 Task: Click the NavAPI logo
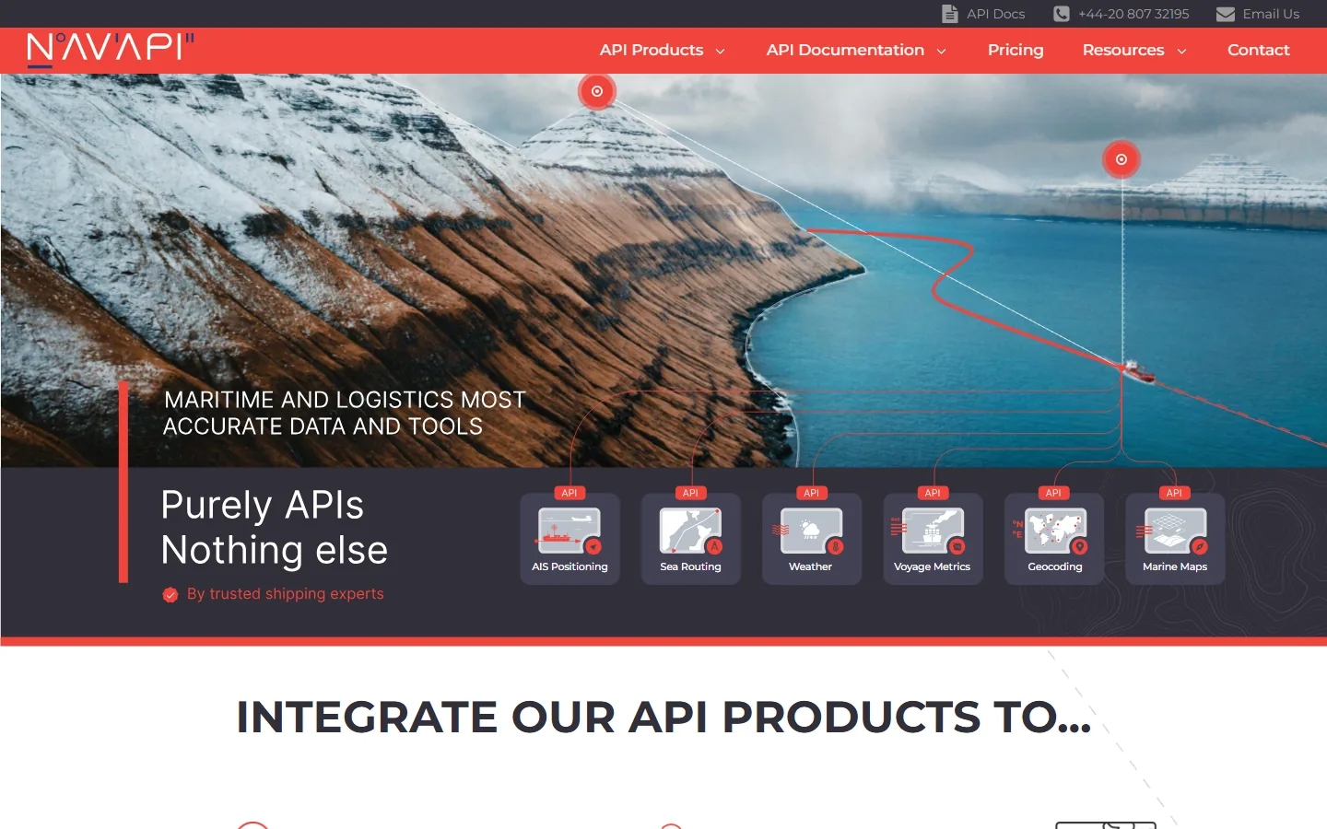click(x=111, y=50)
